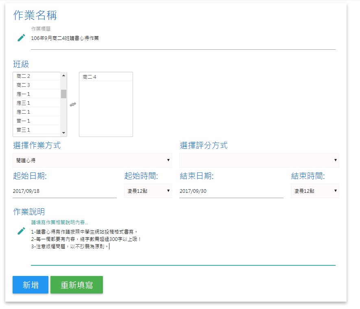This screenshot has height=309, width=360.
Task: Click the 結束日期 field showing 2017/09/30
Action: click(231, 191)
